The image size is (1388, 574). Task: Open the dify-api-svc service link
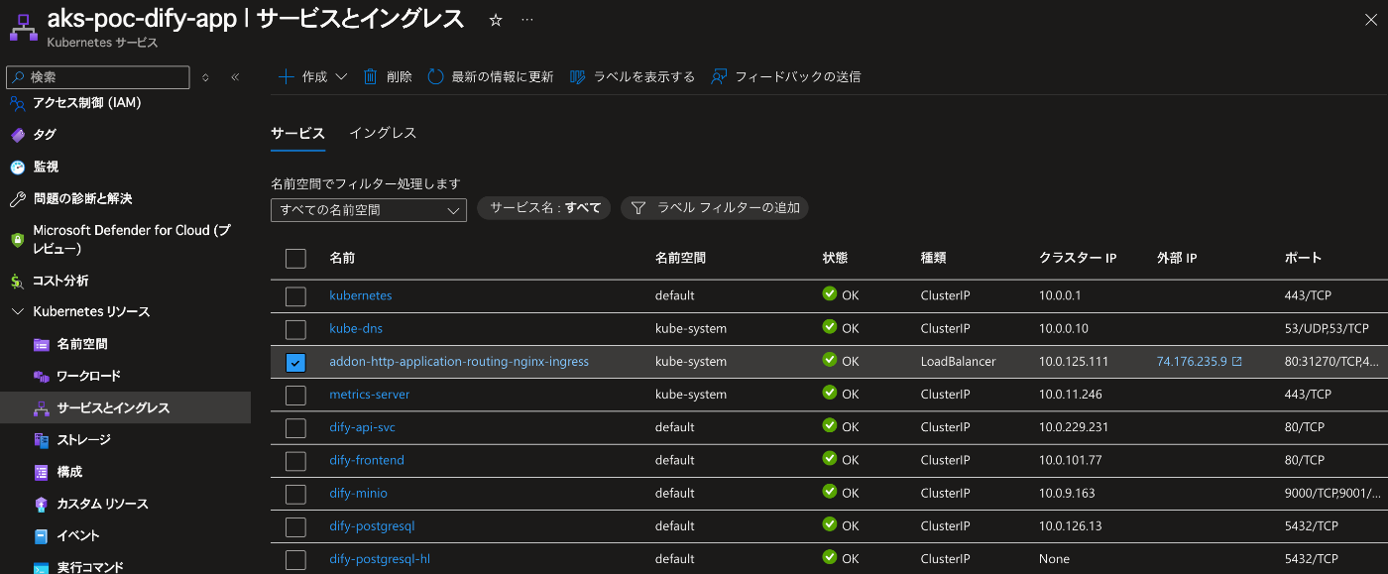(x=363, y=427)
